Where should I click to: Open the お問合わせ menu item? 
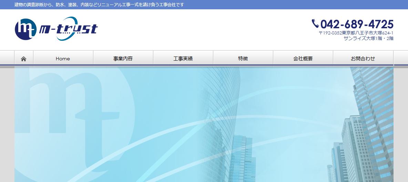(x=363, y=58)
